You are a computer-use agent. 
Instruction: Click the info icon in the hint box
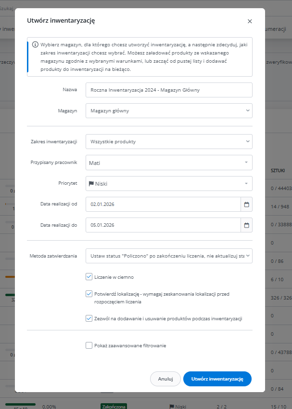[35, 44]
